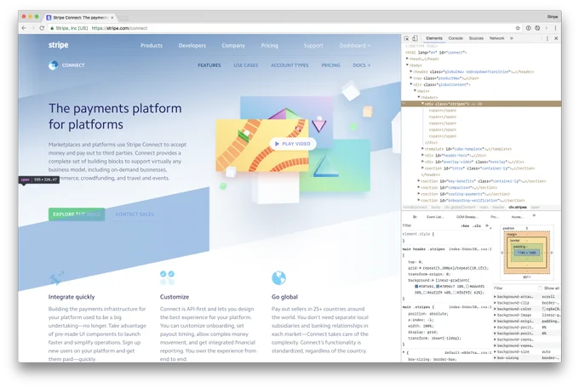
Task: Reload the page with refresh icon
Action: pyautogui.click(x=42, y=28)
